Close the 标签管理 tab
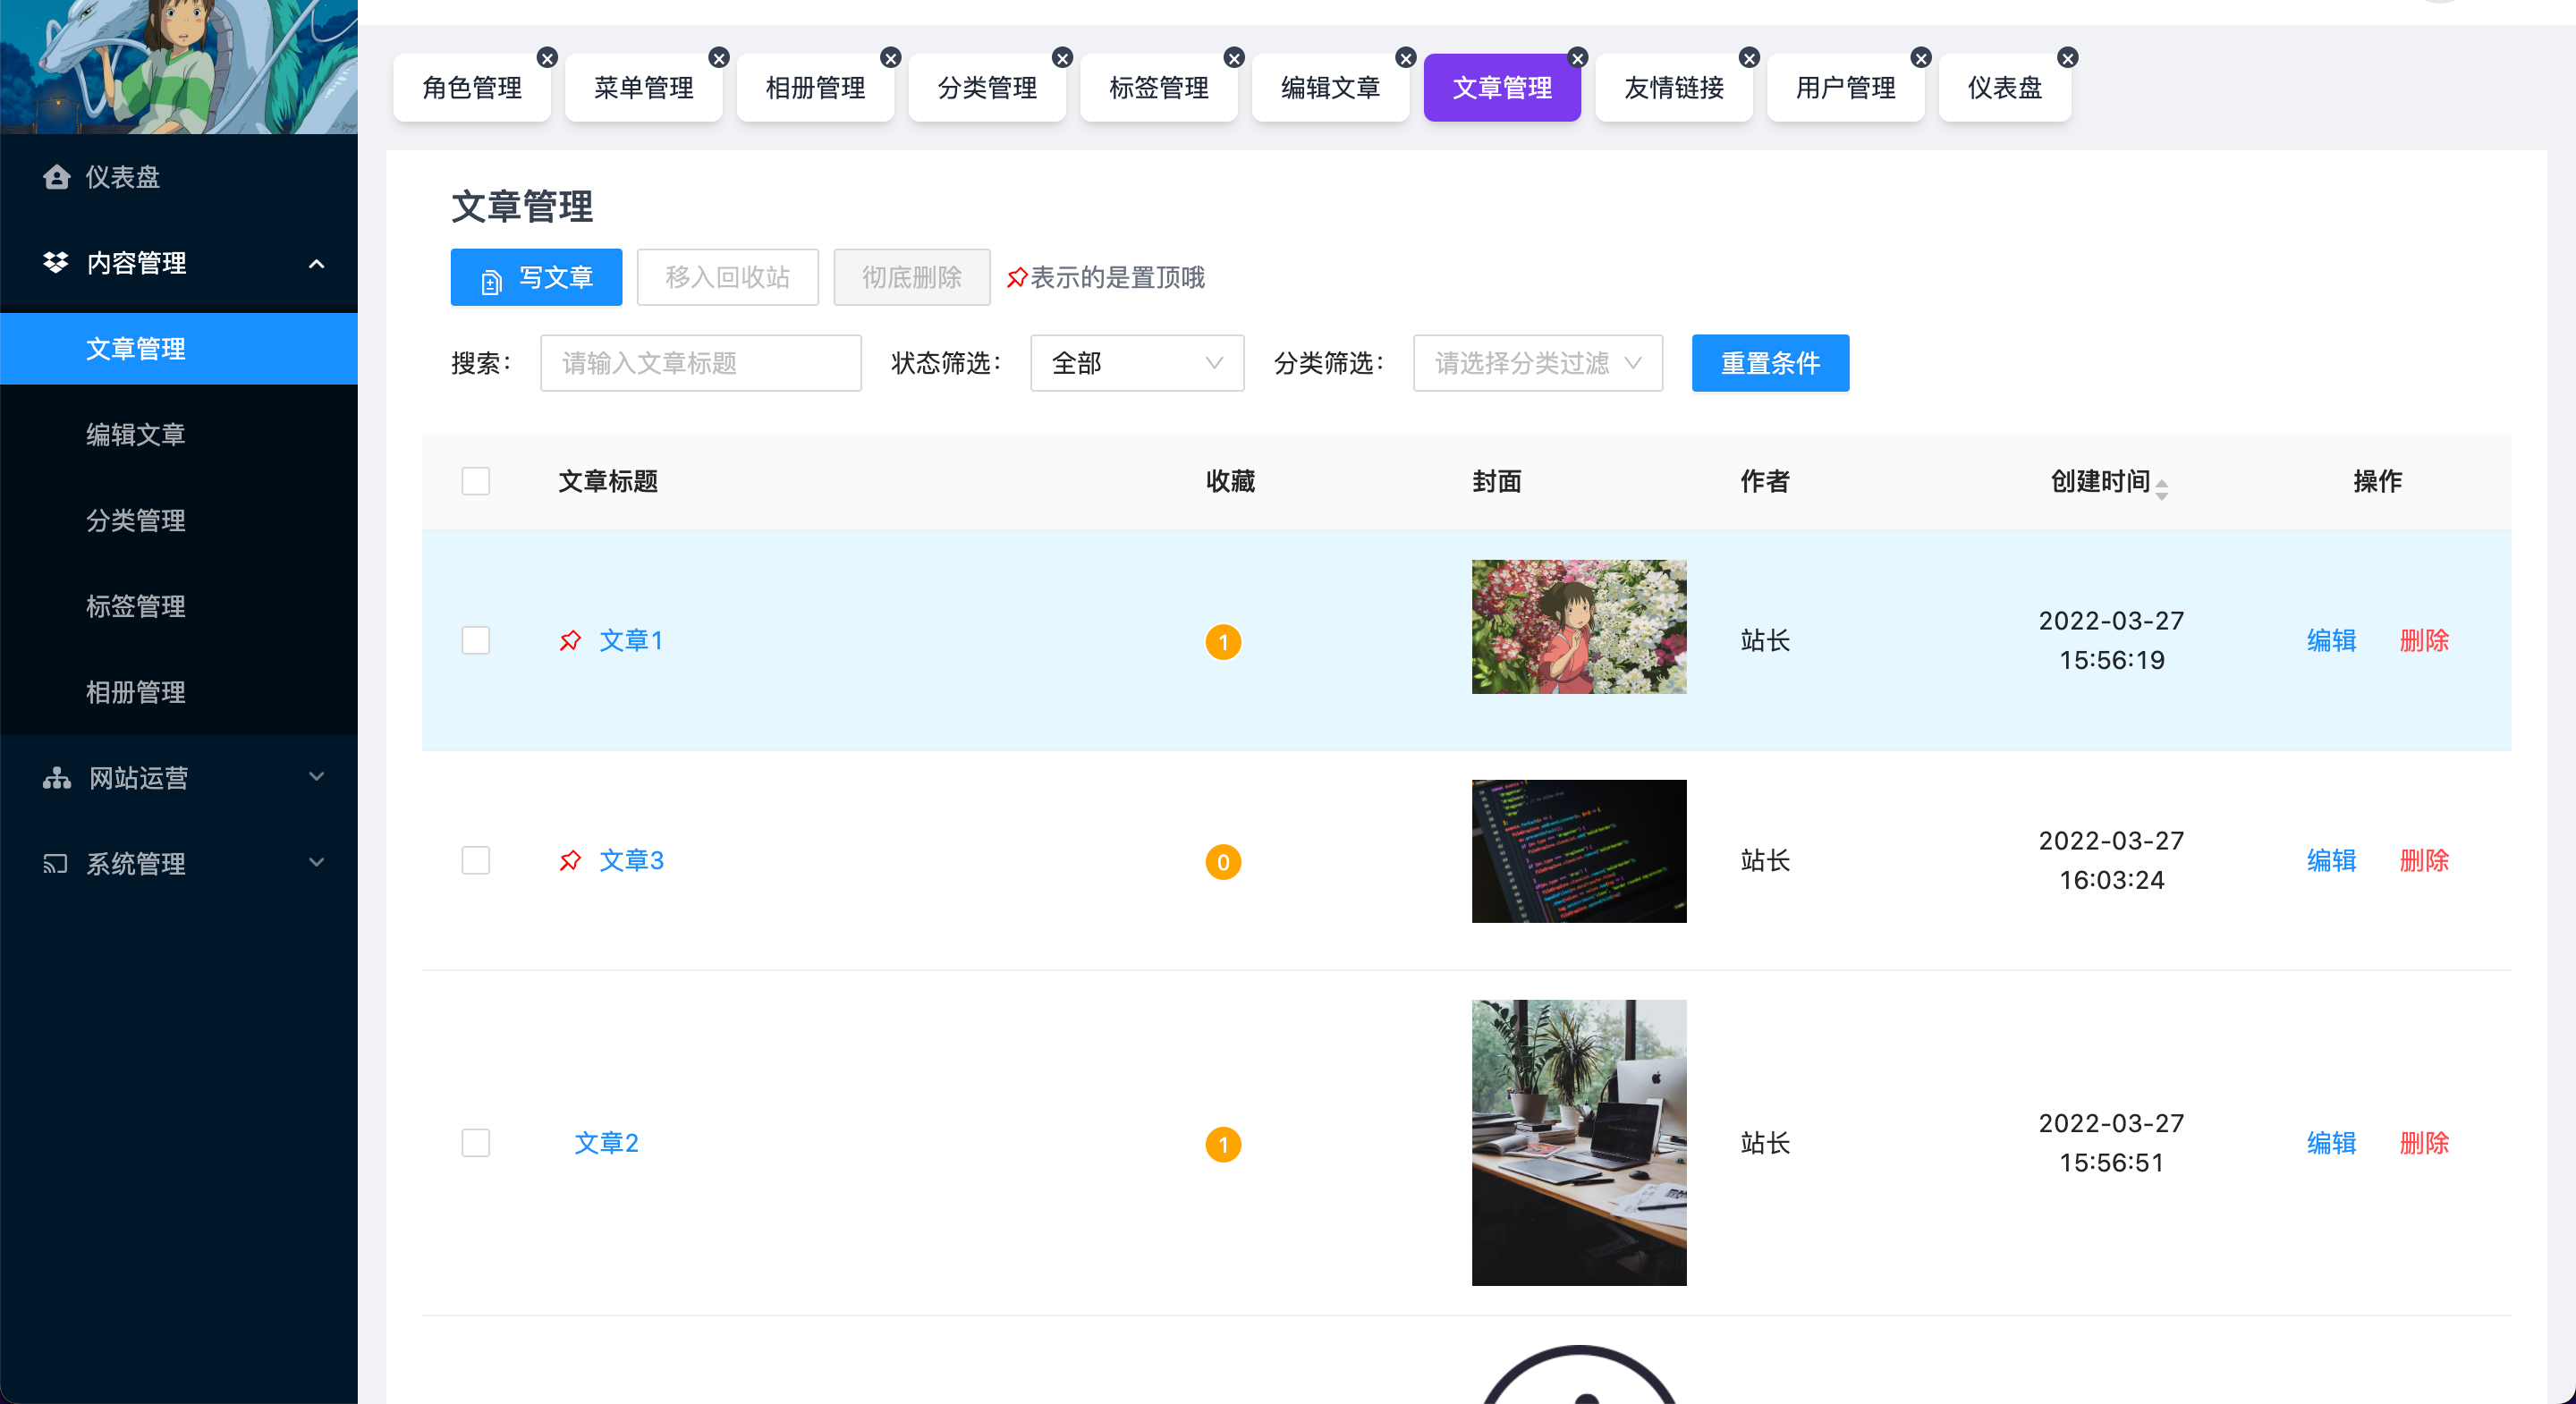Viewport: 2576px width, 1404px height. [1235, 58]
